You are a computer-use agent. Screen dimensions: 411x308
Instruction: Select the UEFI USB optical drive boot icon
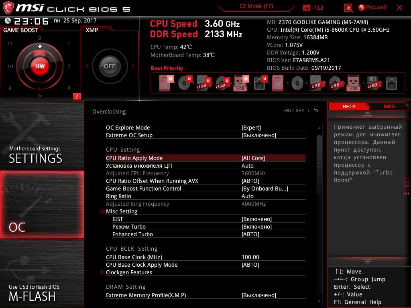pyautogui.click(x=223, y=83)
